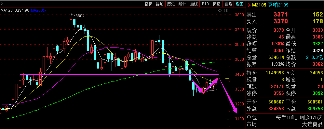The width and height of the screenshot is (324, 129).
Task: Select the 历史 history button
Action: (x=171, y=4)
